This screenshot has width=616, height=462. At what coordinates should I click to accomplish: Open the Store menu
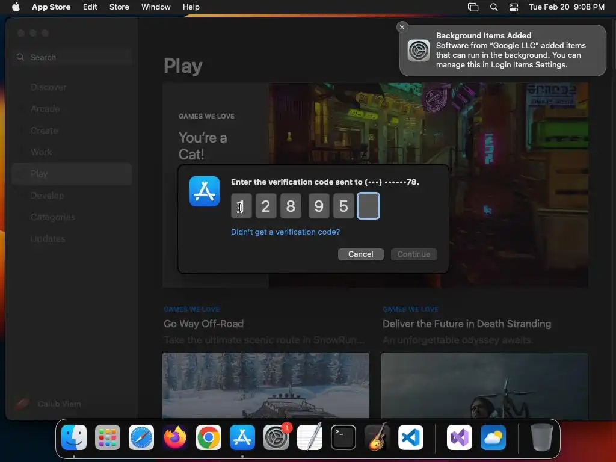pyautogui.click(x=119, y=7)
